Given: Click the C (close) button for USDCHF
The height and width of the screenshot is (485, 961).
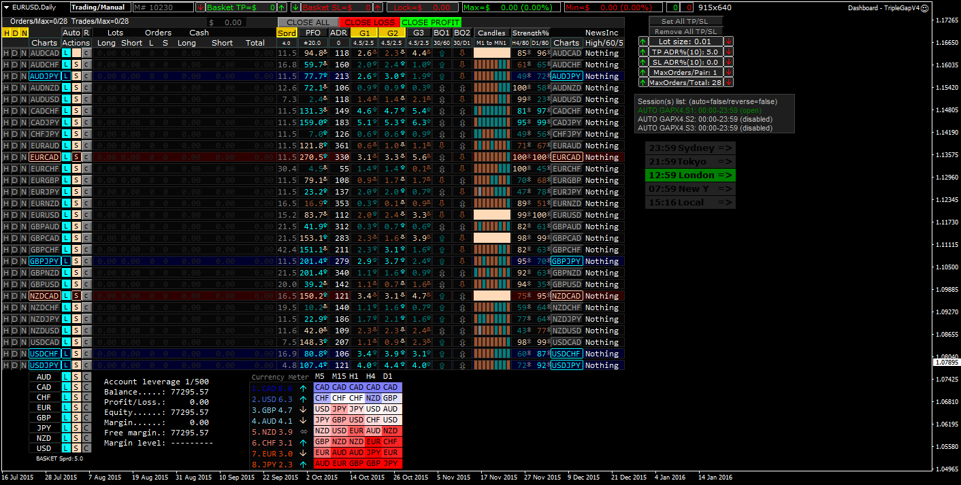Looking at the screenshot, I should (x=86, y=354).
